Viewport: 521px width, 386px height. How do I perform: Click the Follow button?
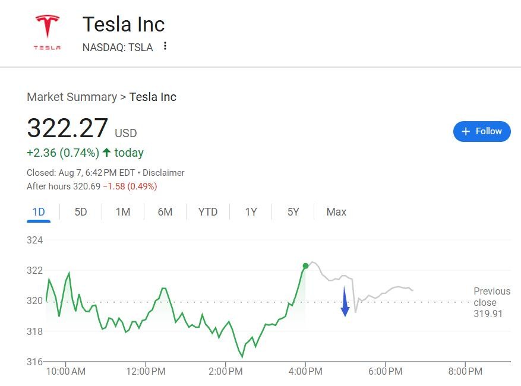click(482, 131)
